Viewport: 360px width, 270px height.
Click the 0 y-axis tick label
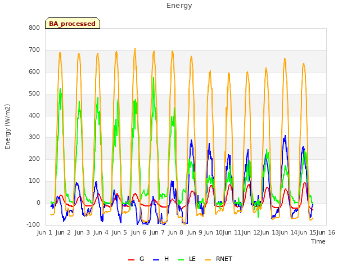point(38,203)
